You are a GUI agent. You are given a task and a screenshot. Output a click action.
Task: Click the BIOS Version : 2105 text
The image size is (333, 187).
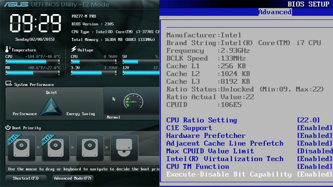pos(92,24)
